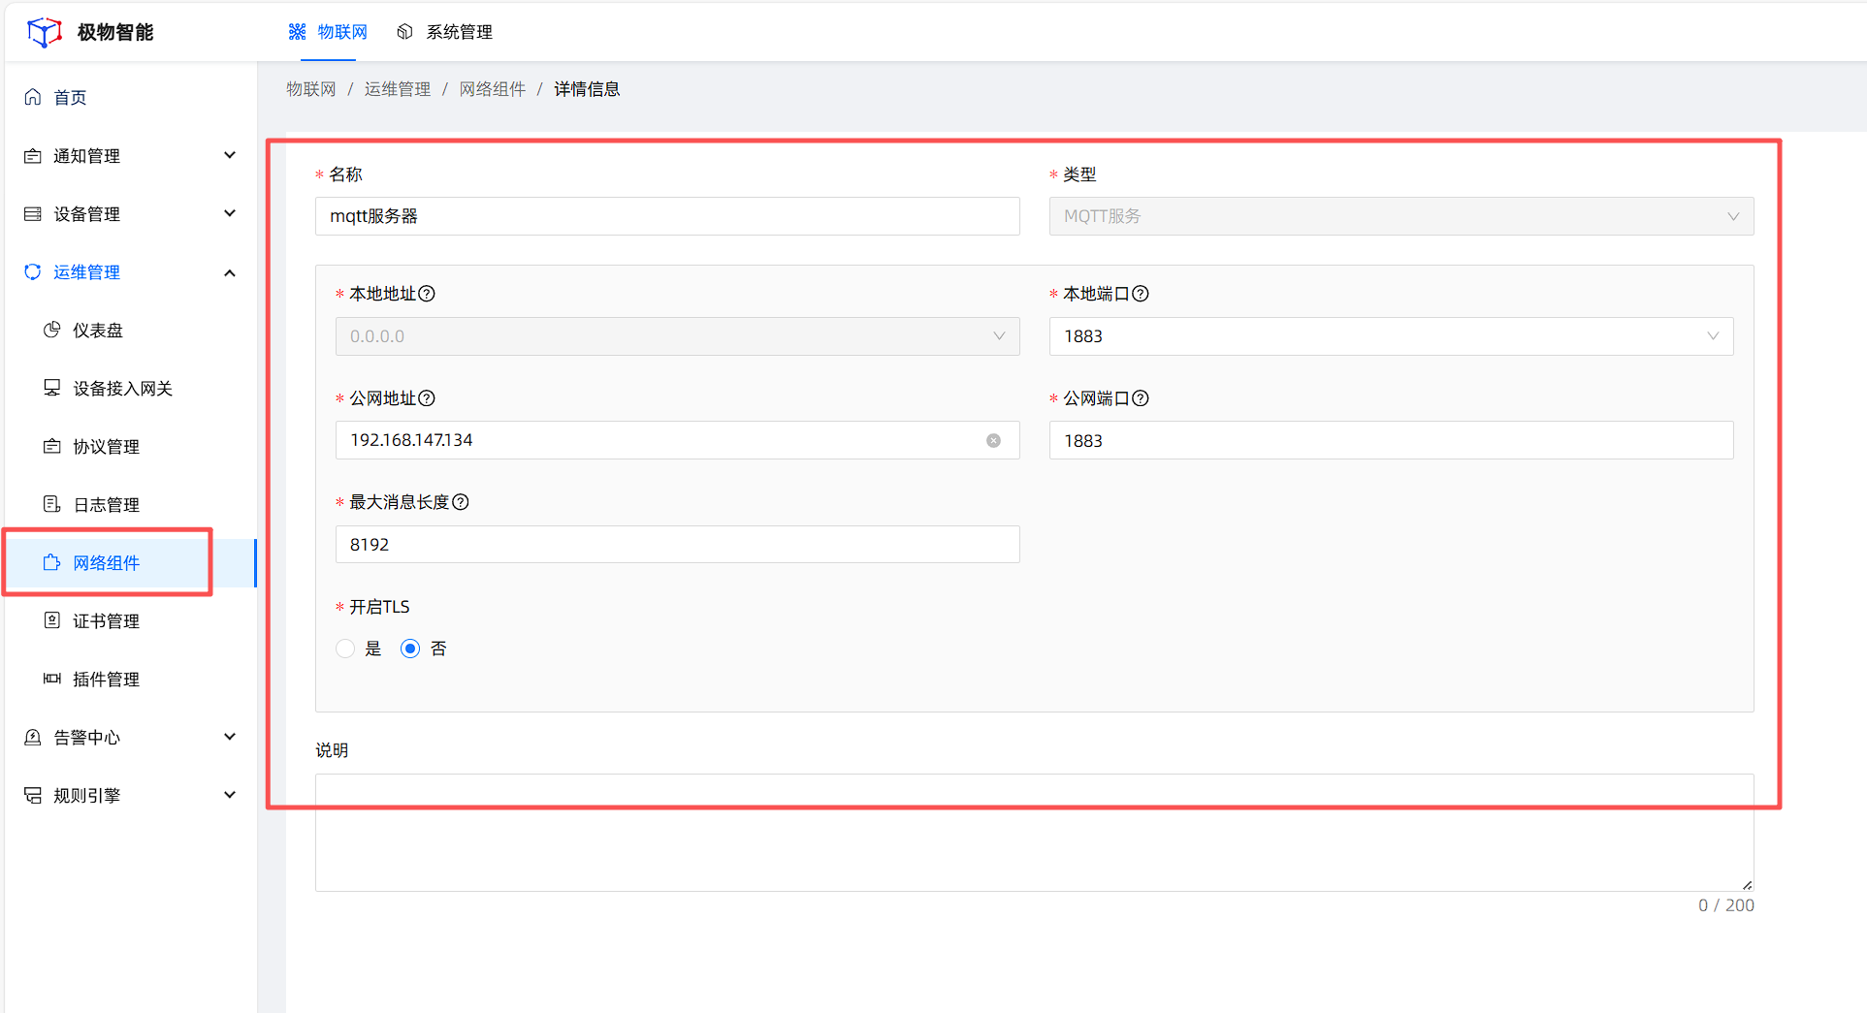The height and width of the screenshot is (1013, 1867).
Task: Click help icon next to 公网端口
Action: point(1141,398)
